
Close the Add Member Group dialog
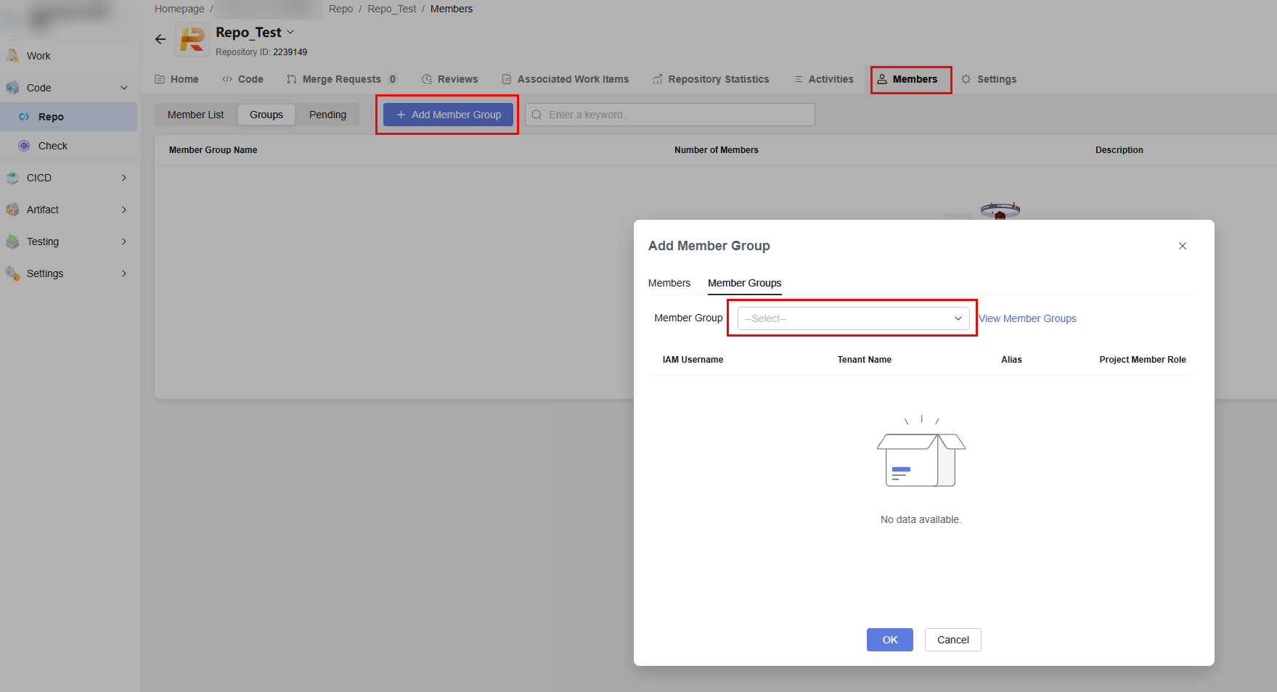1183,246
